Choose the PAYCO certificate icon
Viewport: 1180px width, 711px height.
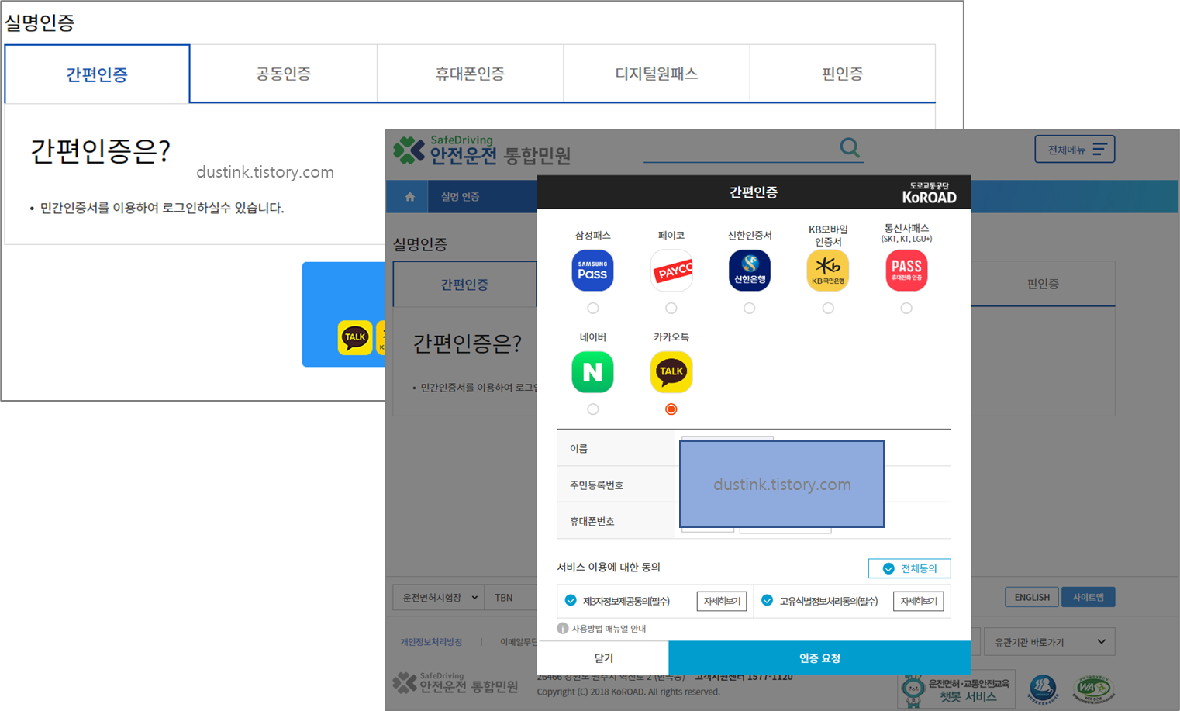pos(671,271)
